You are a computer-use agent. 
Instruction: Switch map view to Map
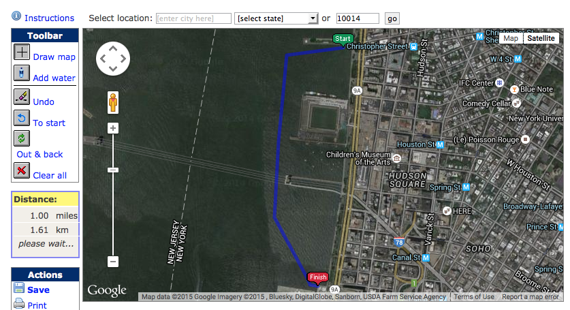tap(511, 38)
